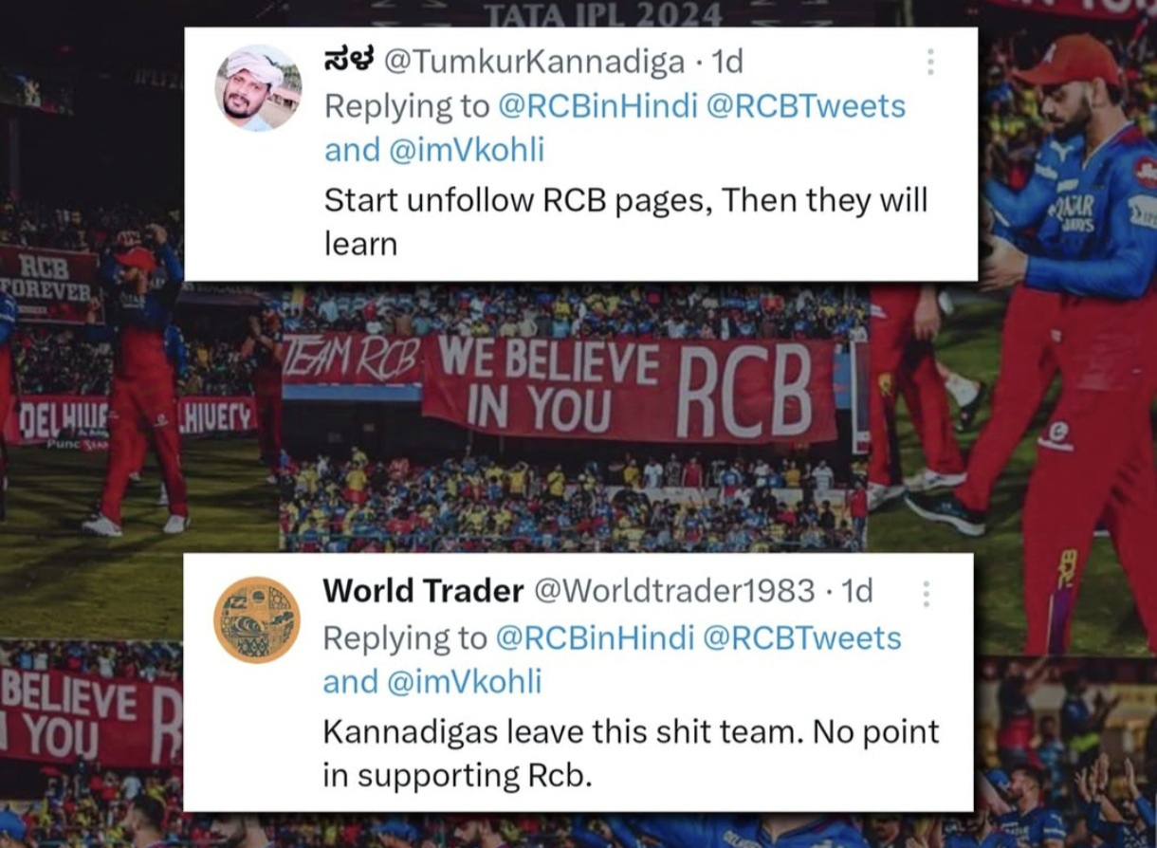Screen dimensions: 1157x848
Task: Click the 1d timestamp on World Trader's tweet
Action: point(856,591)
